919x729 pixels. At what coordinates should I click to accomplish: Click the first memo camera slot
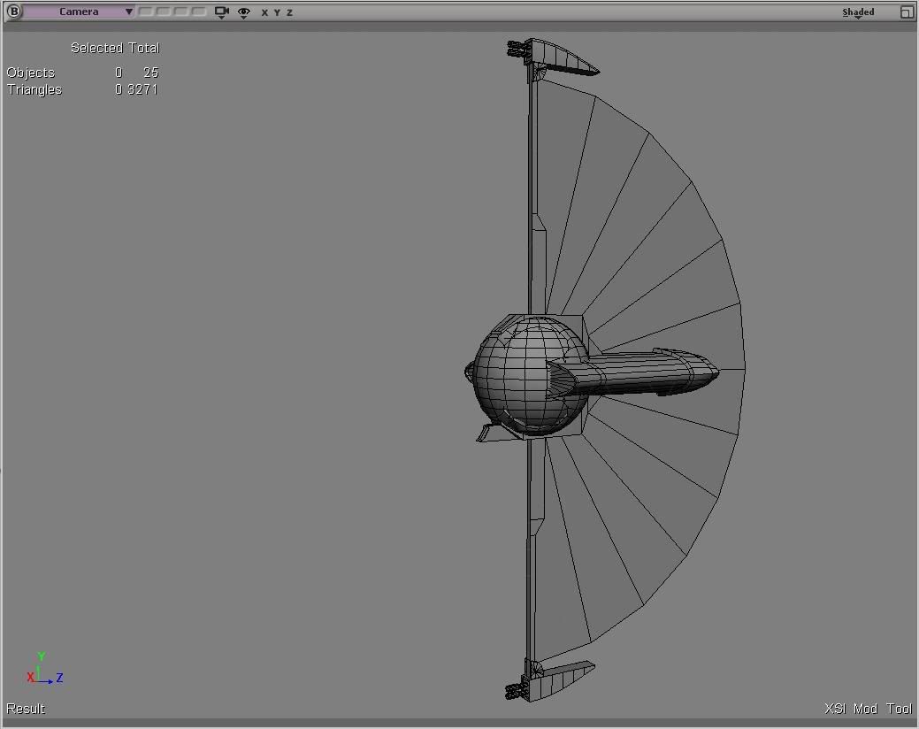[145, 12]
